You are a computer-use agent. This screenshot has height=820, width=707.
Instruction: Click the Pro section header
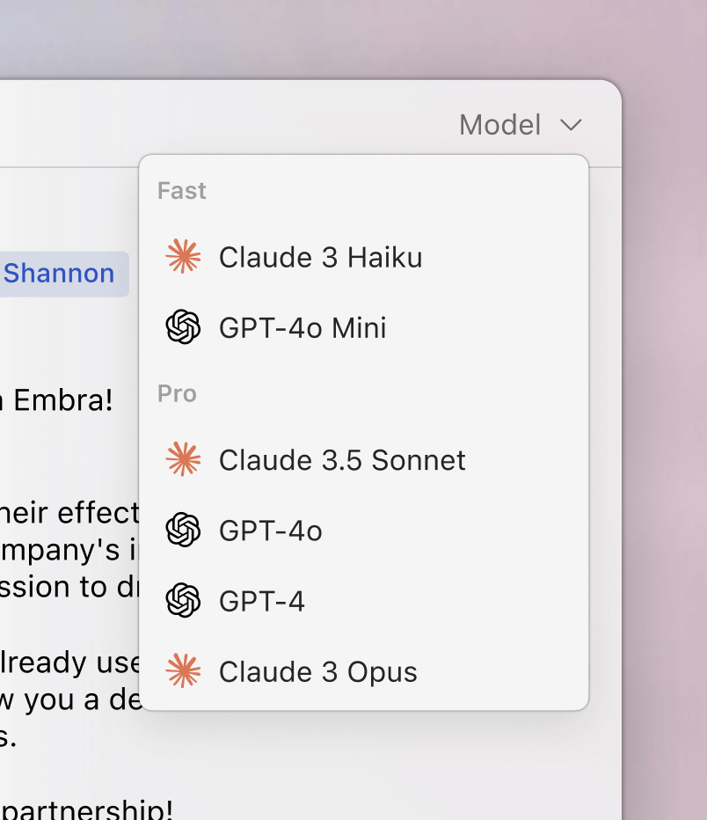coord(177,393)
